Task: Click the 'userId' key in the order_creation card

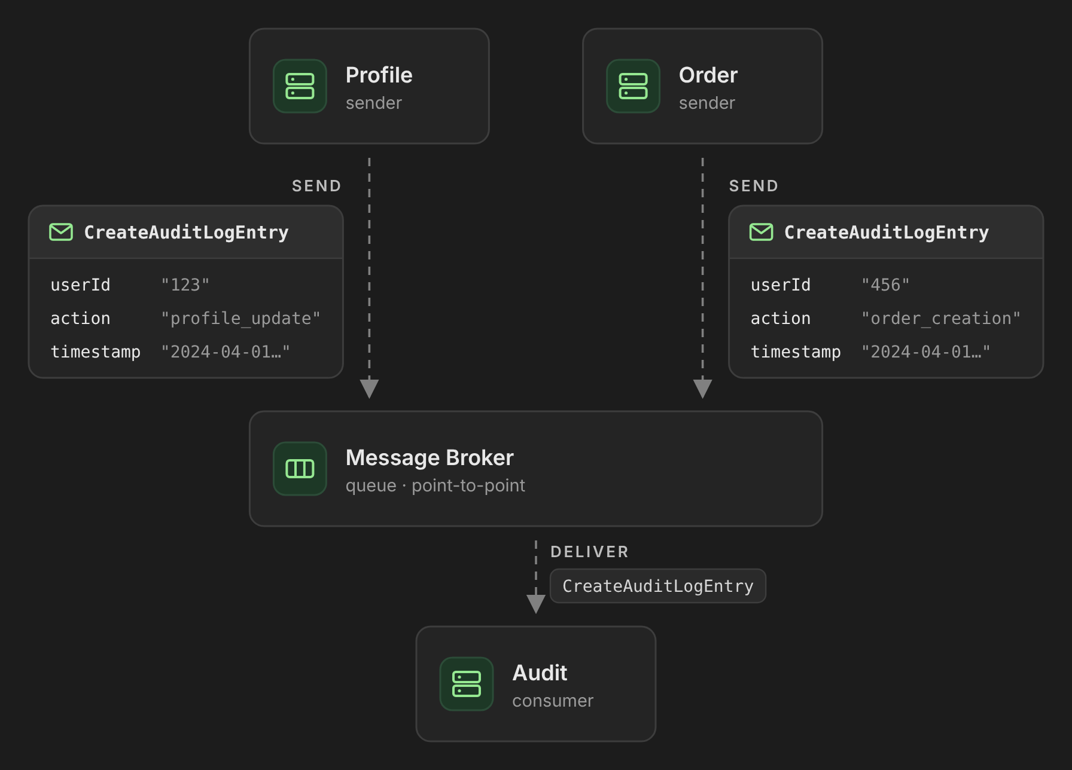Action: coord(781,285)
